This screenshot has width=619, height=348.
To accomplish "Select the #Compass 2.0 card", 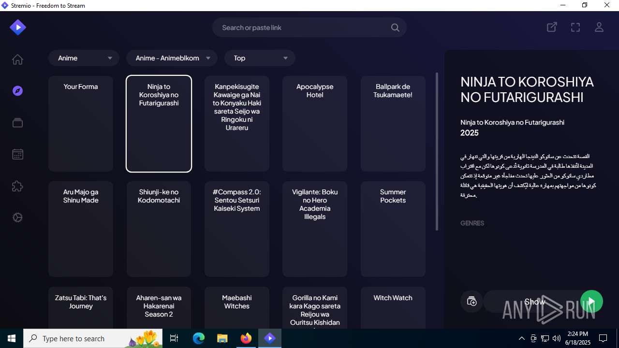I will tap(237, 229).
